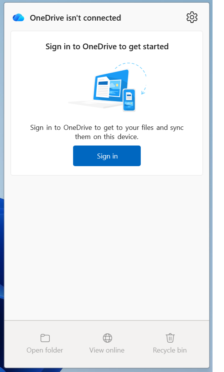
Task: Click the "View online" label
Action: pos(107,350)
